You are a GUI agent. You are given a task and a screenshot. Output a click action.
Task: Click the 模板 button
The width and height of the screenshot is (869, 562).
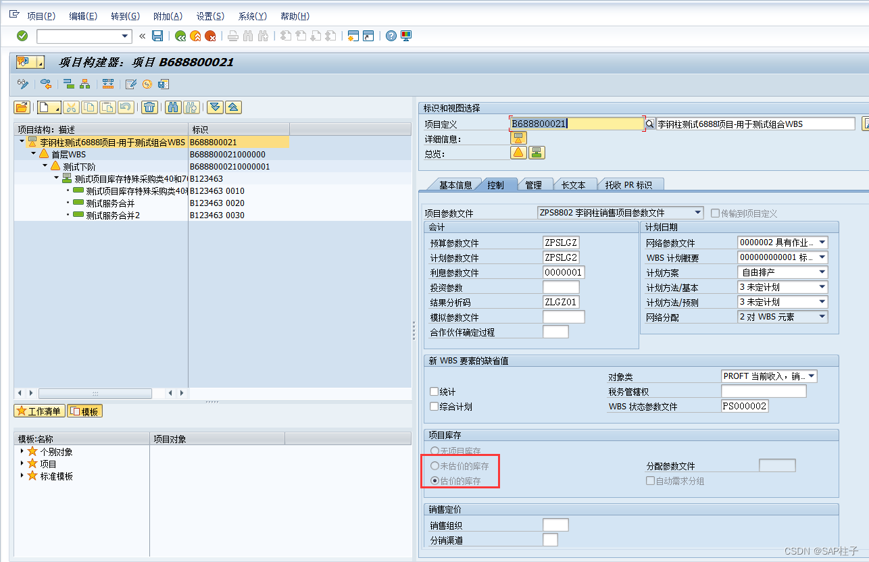[85, 411]
